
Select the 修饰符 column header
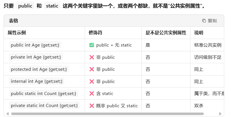click(96, 33)
